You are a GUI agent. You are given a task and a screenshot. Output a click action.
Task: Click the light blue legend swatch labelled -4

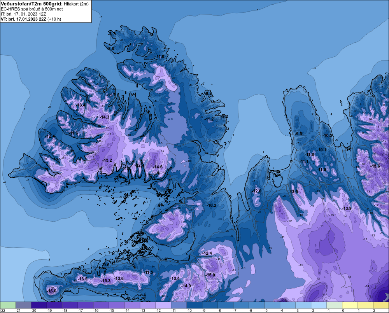288,305
